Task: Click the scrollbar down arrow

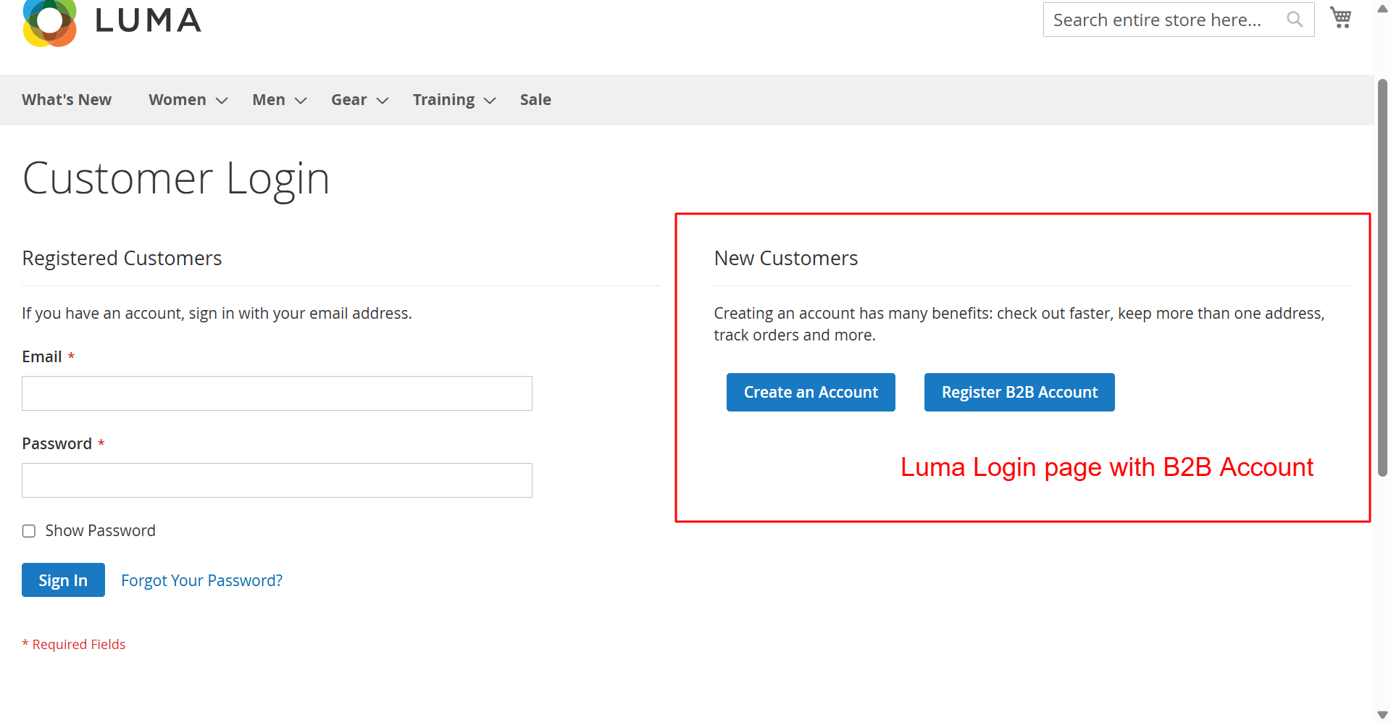Action: click(1382, 715)
